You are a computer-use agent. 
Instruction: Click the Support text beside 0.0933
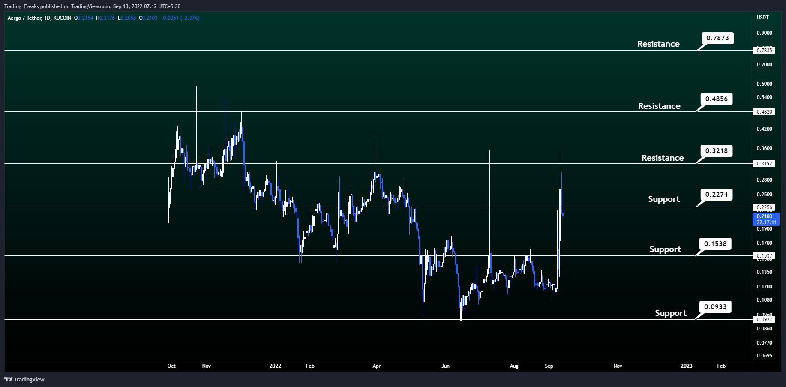coord(670,313)
